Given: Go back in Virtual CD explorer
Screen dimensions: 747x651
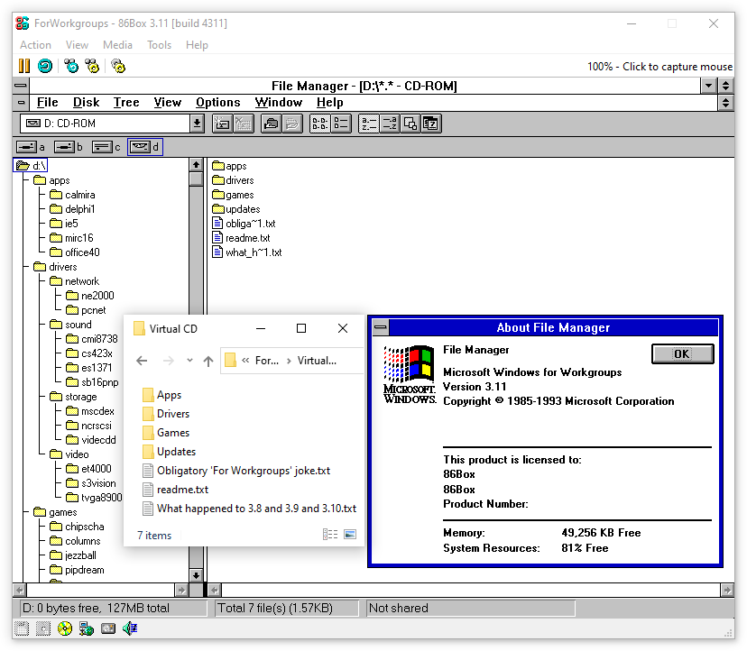Looking at the screenshot, I should [x=142, y=361].
